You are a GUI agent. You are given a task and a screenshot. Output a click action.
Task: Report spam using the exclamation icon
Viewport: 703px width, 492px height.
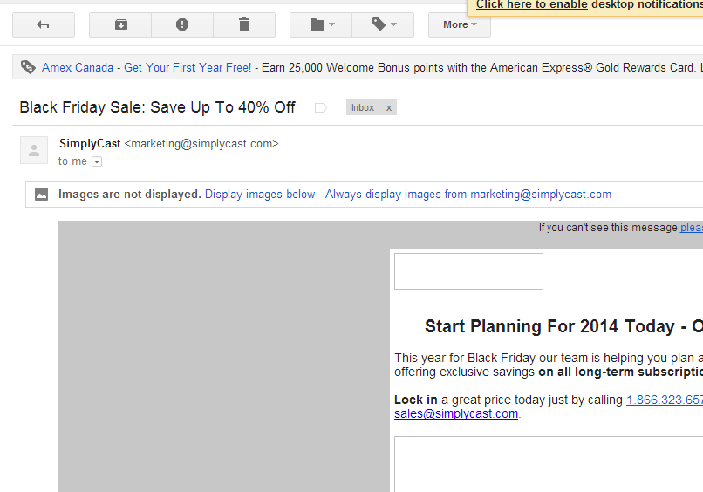click(x=182, y=24)
